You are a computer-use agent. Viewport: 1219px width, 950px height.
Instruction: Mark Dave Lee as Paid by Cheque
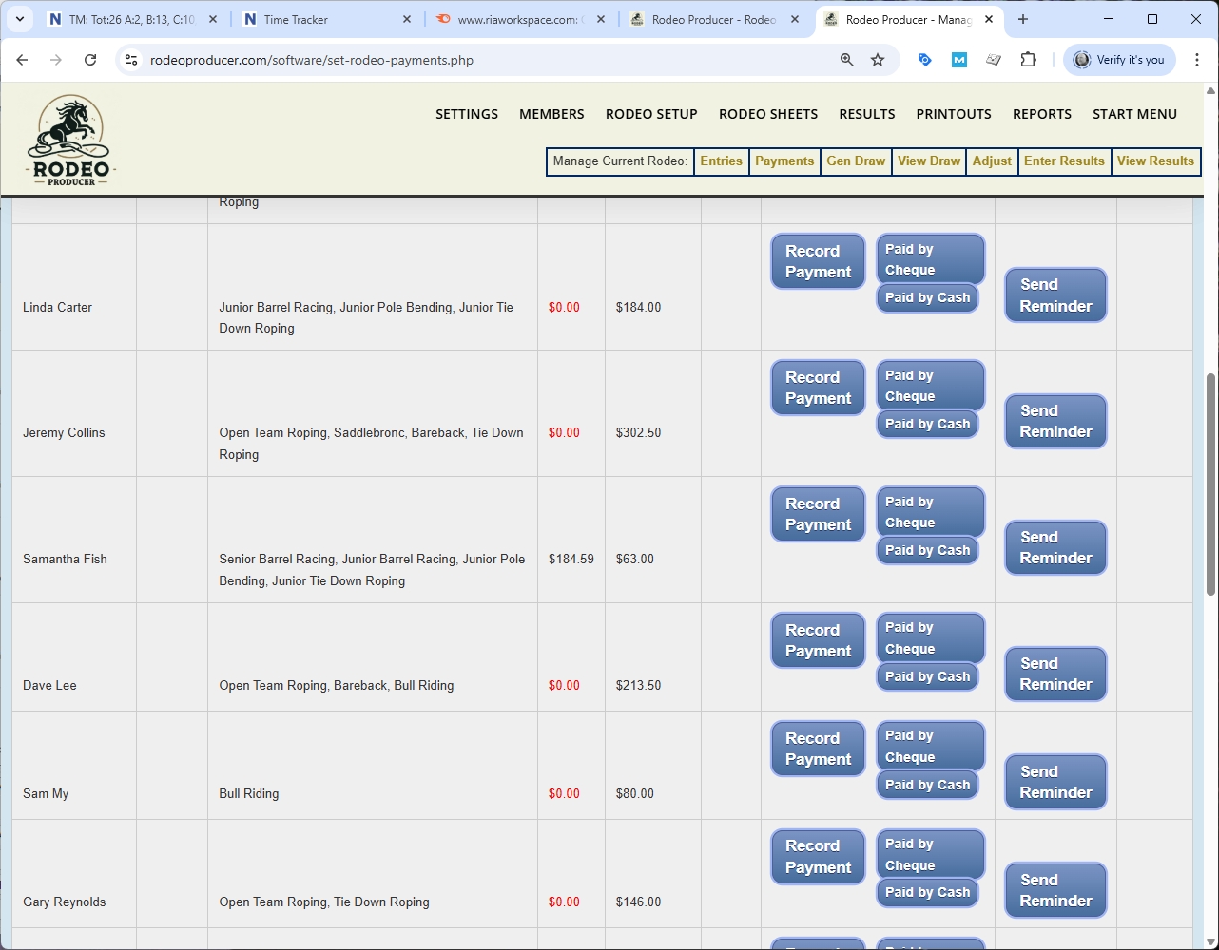(x=929, y=637)
